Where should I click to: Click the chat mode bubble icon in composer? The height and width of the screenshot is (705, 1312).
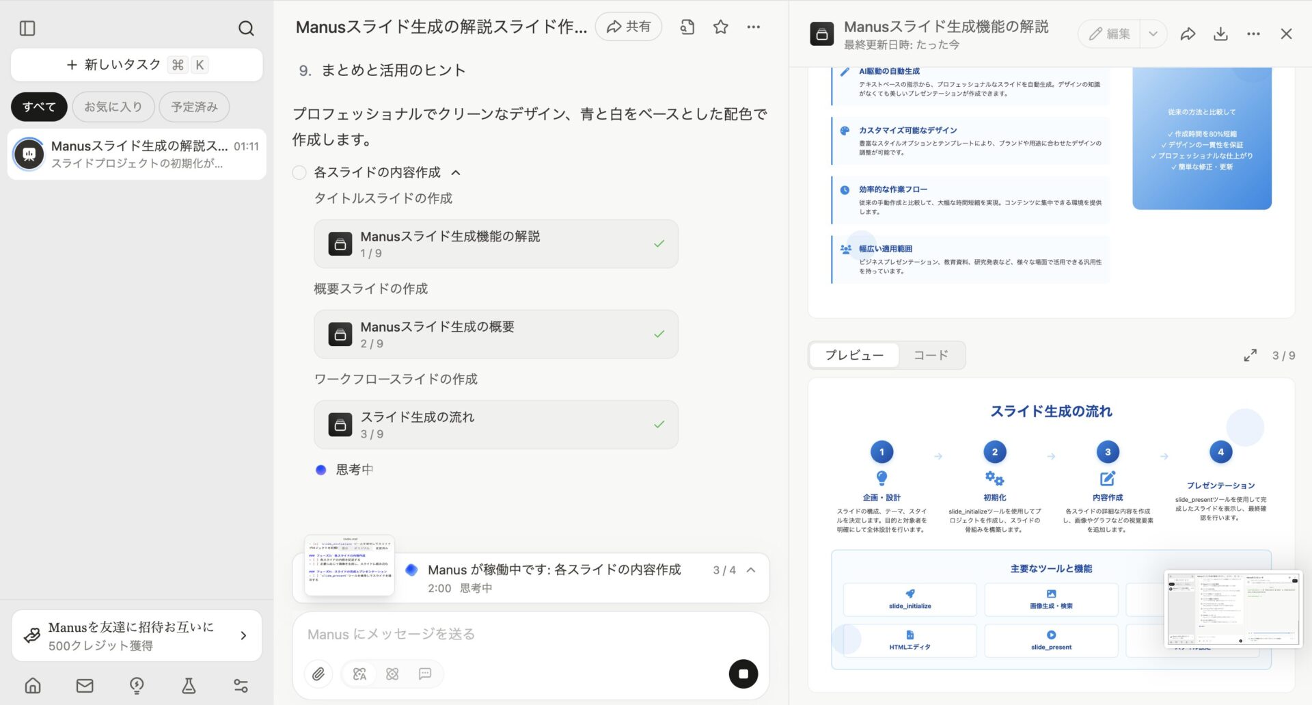point(425,674)
